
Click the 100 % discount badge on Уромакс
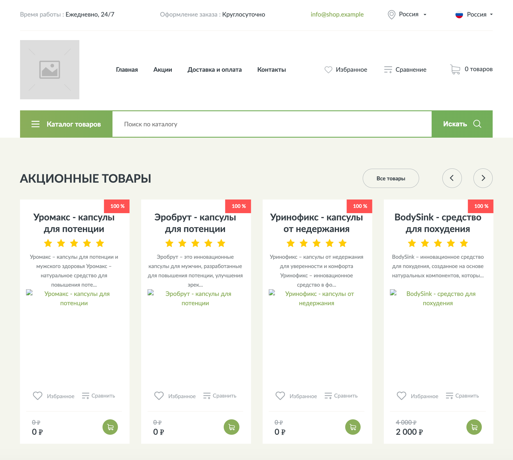tap(117, 206)
